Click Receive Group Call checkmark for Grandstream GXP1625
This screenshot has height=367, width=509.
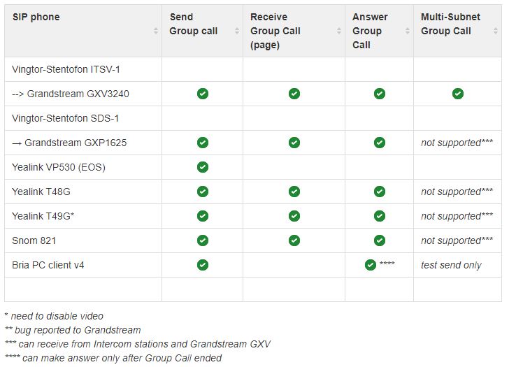click(x=294, y=143)
